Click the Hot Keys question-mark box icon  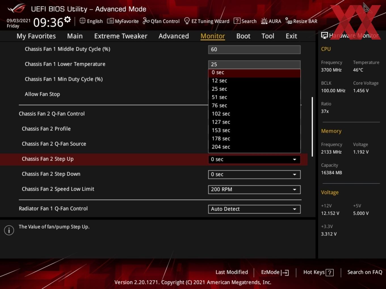click(x=330, y=273)
